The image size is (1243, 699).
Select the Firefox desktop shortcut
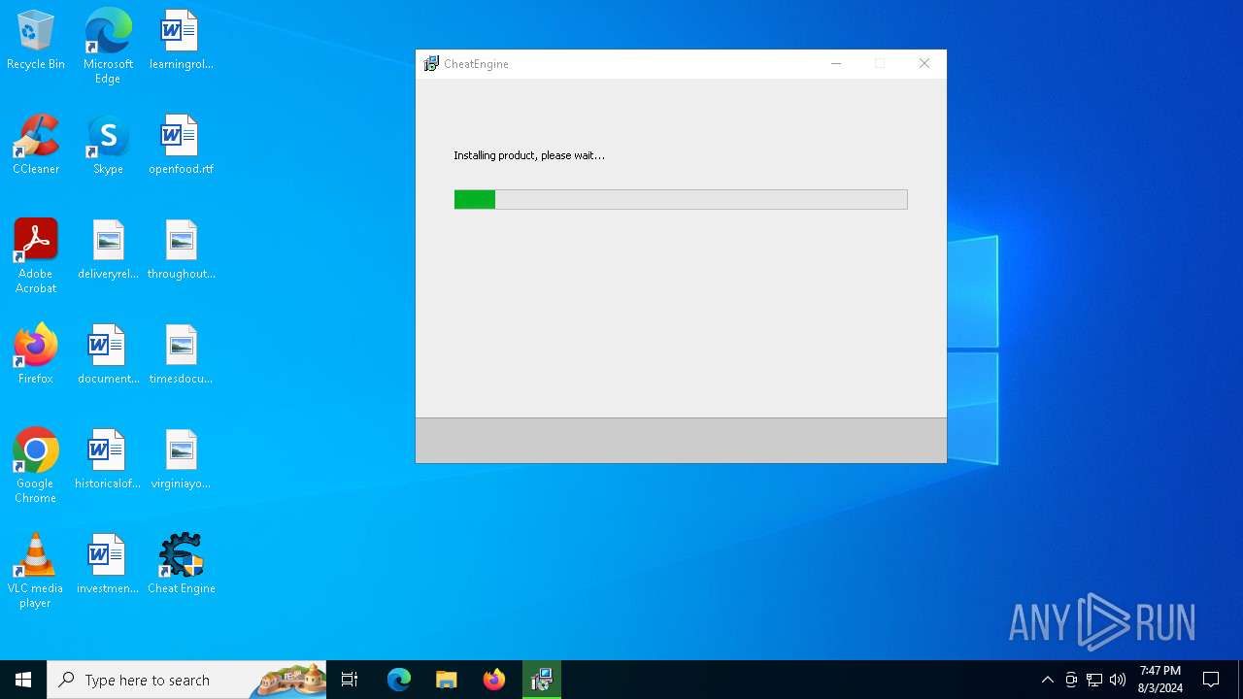pyautogui.click(x=36, y=354)
